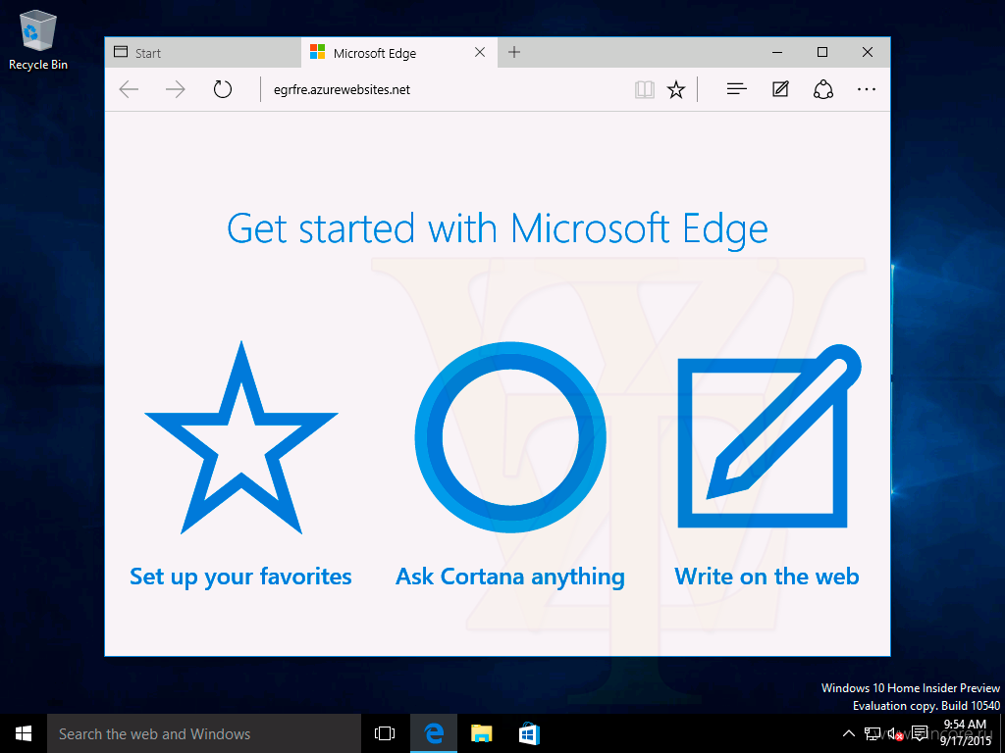Click Edge icon on the taskbar
The image size is (1005, 753).
[x=434, y=733]
